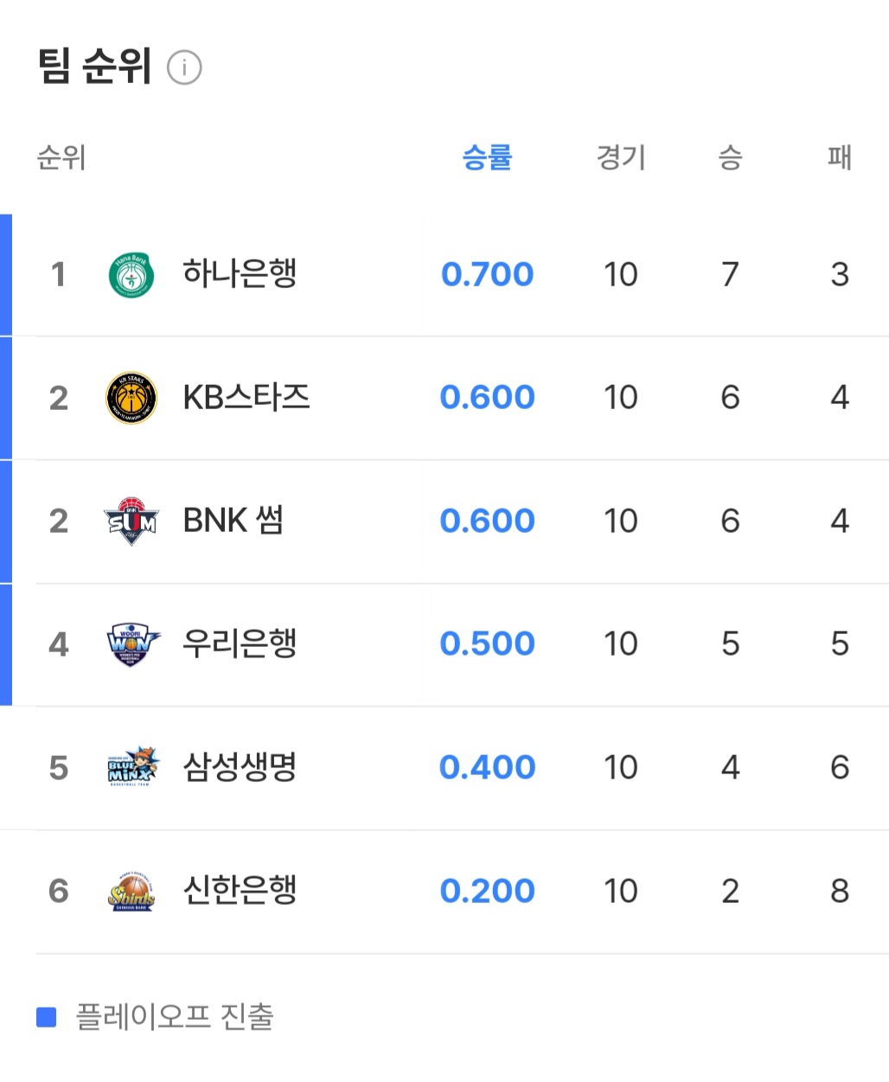This screenshot has width=889, height=1082.
Task: Click the 순위 rank column header
Action: (61, 157)
